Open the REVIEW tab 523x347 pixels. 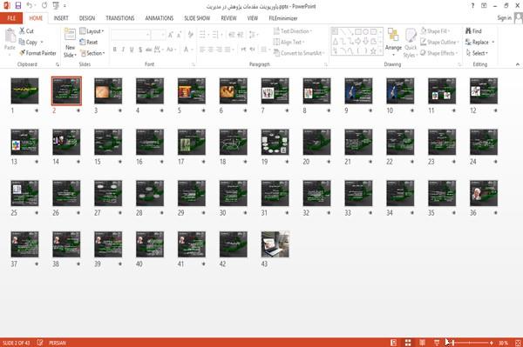click(228, 18)
